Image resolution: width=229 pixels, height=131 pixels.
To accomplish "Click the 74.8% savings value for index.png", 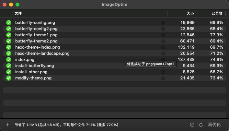I will (217, 60).
